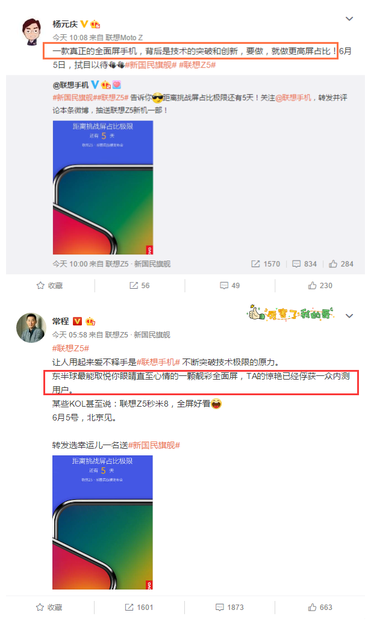Enlarge 常程's post poster image
Viewport: 371px width, 625px height.
(x=102, y=522)
